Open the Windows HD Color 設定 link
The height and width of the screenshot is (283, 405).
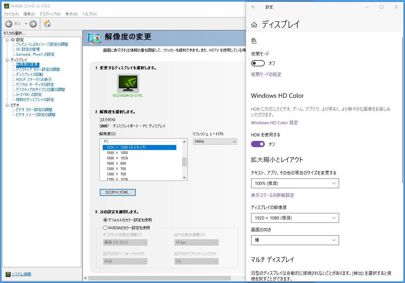pyautogui.click(x=274, y=123)
